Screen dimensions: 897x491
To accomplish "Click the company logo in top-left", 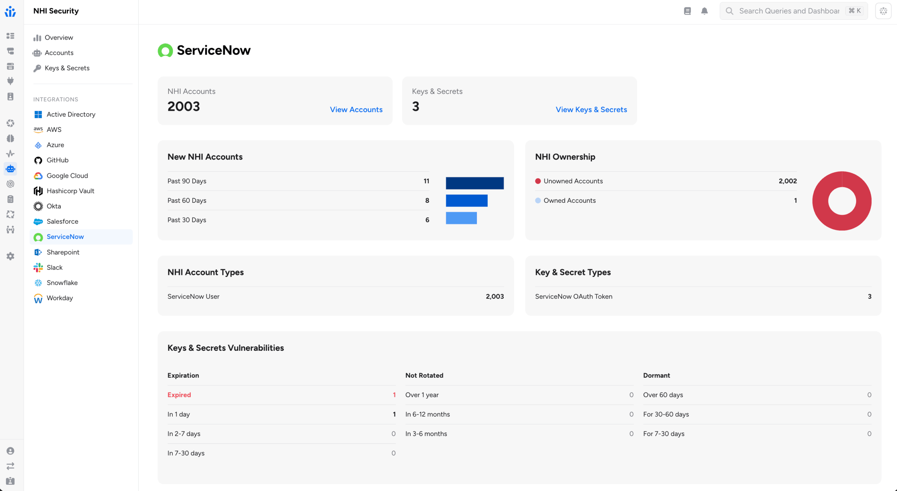I will pos(11,12).
